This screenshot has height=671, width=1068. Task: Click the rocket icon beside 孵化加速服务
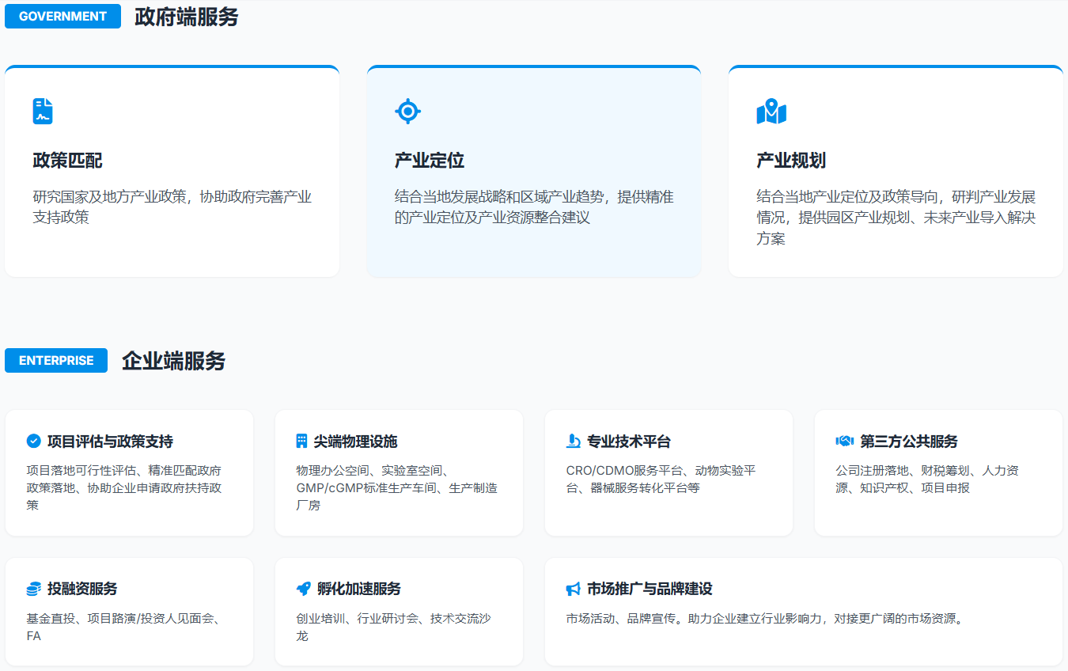click(x=303, y=589)
